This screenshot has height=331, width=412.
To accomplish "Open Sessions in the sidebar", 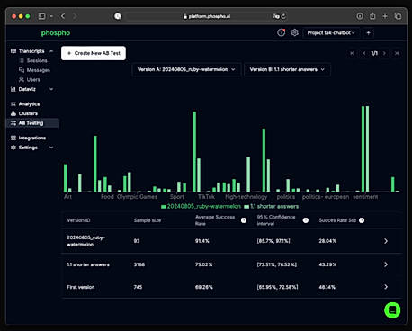I will (37, 60).
